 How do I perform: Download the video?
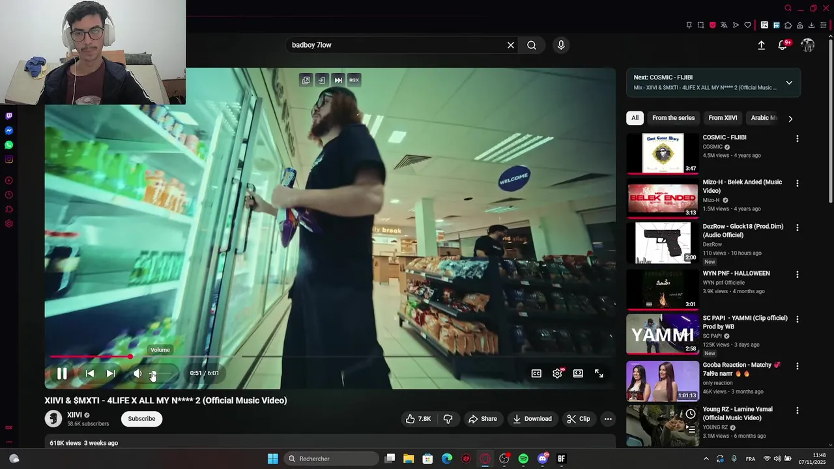532,419
